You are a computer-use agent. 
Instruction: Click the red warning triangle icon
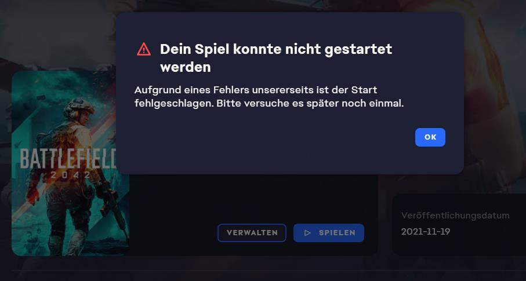click(144, 49)
